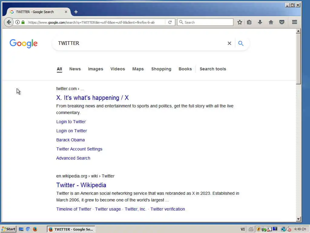Open the downloads arrow icon
The width and height of the screenshot is (310, 233).
pos(260,22)
